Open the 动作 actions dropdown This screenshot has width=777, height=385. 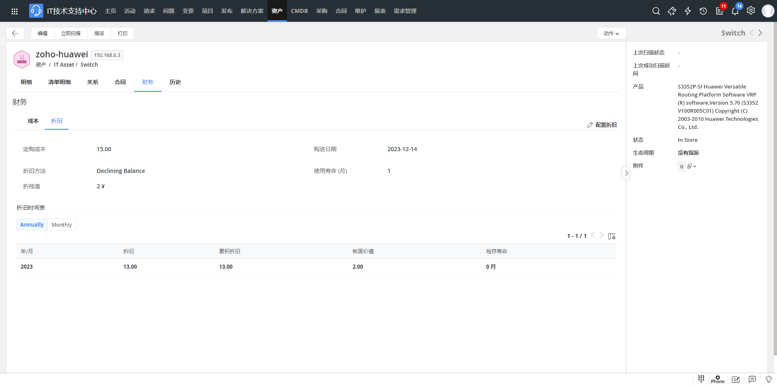click(611, 33)
